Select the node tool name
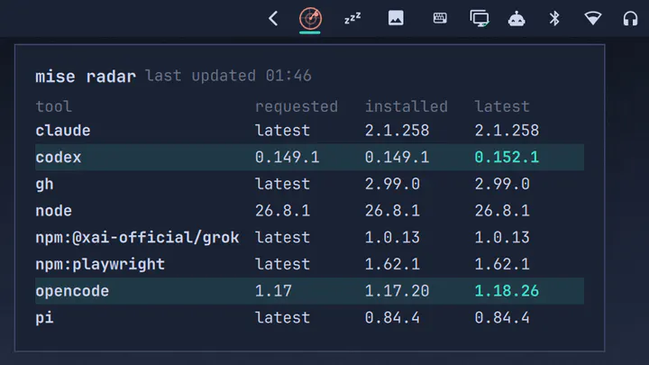The width and height of the screenshot is (649, 365). (x=54, y=211)
